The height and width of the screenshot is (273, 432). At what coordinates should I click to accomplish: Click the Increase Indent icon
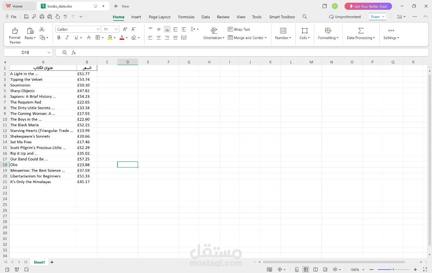tap(184, 29)
